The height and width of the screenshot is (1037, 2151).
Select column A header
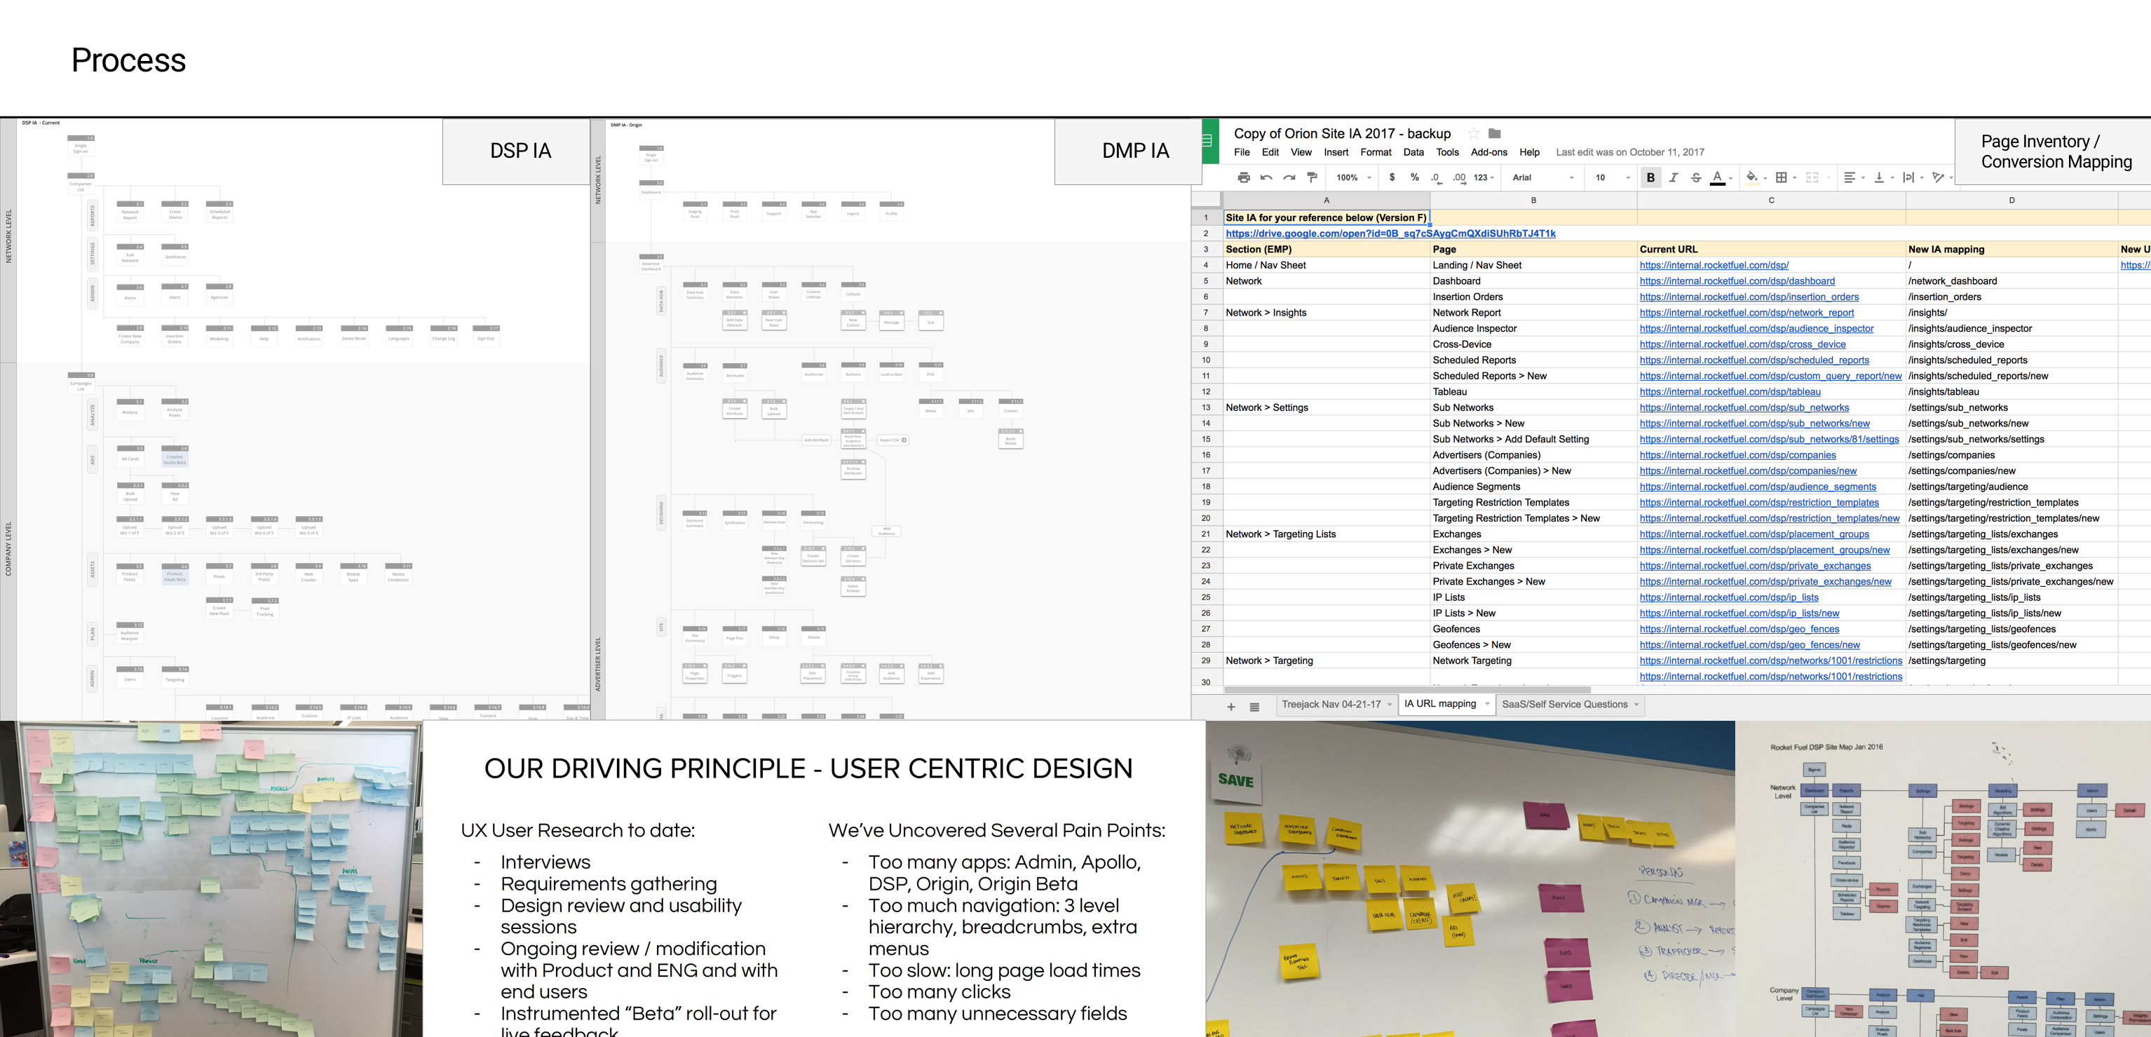click(x=1326, y=201)
